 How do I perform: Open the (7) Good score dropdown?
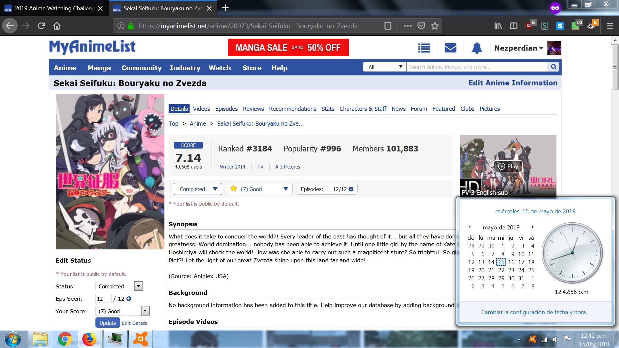[259, 189]
